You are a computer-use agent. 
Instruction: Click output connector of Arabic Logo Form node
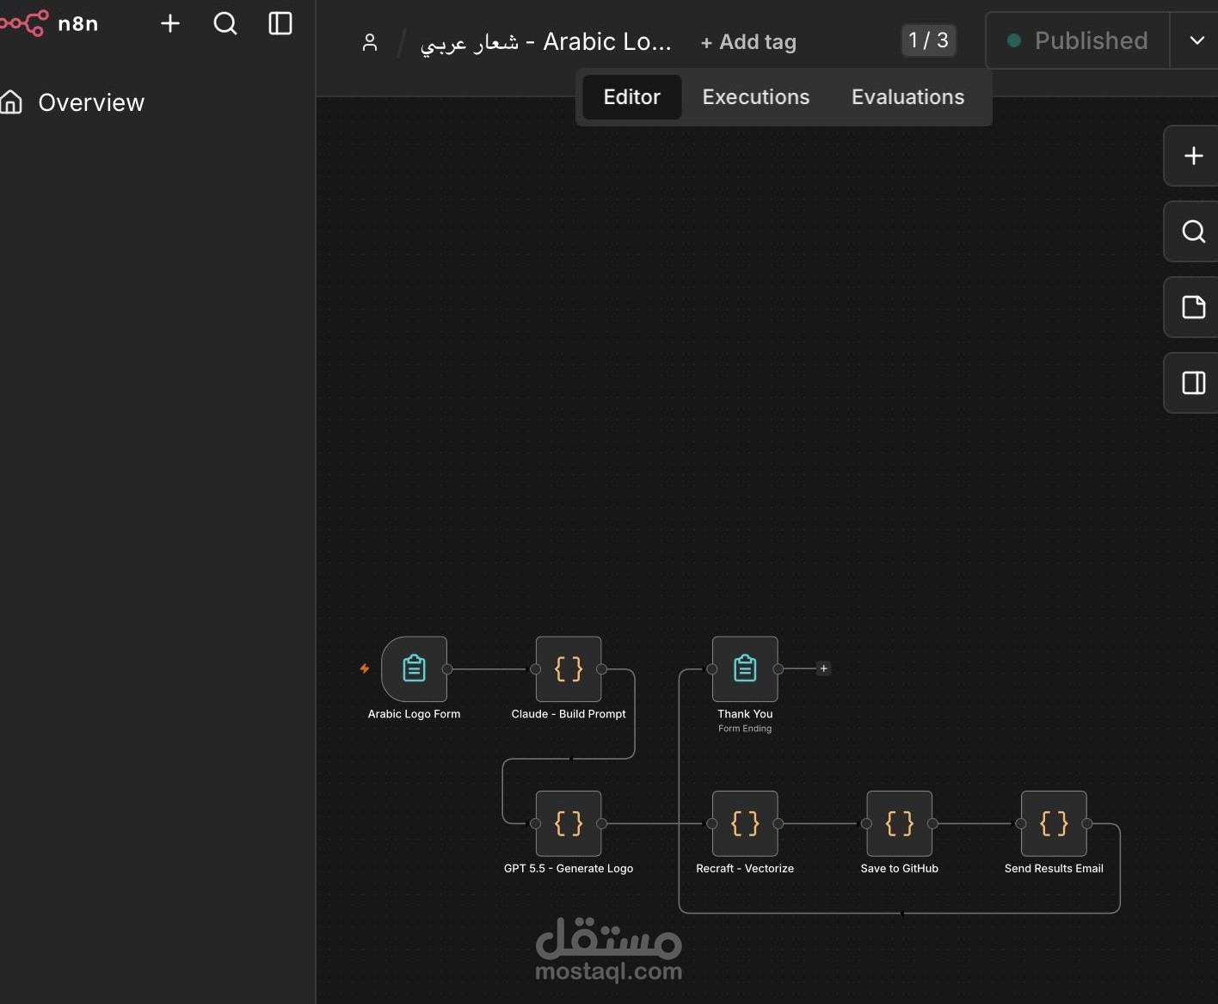click(x=447, y=668)
